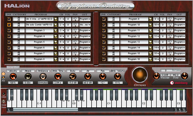The width and height of the screenshot is (193, 116).
Task: Click the keyboard scroll left arrow
Action: [x=9, y=109]
